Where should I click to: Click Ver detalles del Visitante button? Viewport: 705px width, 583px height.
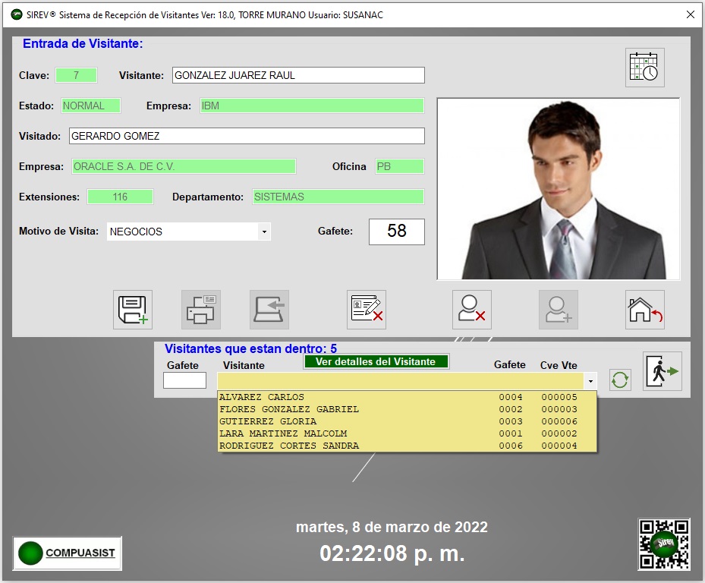coord(376,361)
